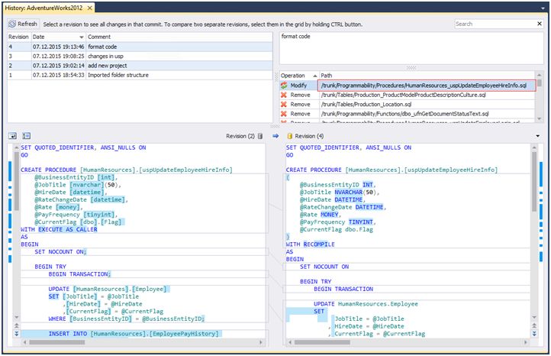Select the Modify uspUpdateEmployeeHireInfo.sql row
Image resolution: width=551 pixels, height=356 pixels.
(x=423, y=86)
